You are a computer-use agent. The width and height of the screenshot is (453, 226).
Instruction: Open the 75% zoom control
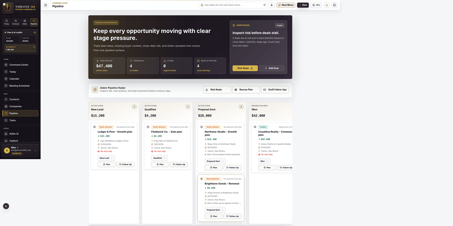(x=316, y=5)
